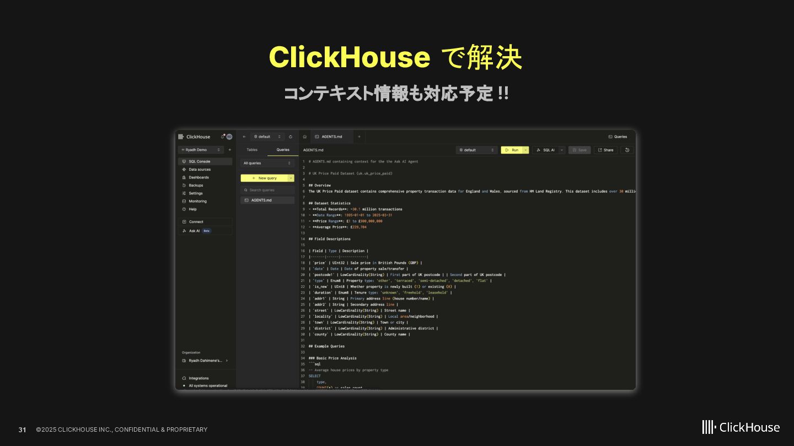This screenshot has width=794, height=446.
Task: Expand the Run options dropdown arrow
Action: tap(525, 150)
